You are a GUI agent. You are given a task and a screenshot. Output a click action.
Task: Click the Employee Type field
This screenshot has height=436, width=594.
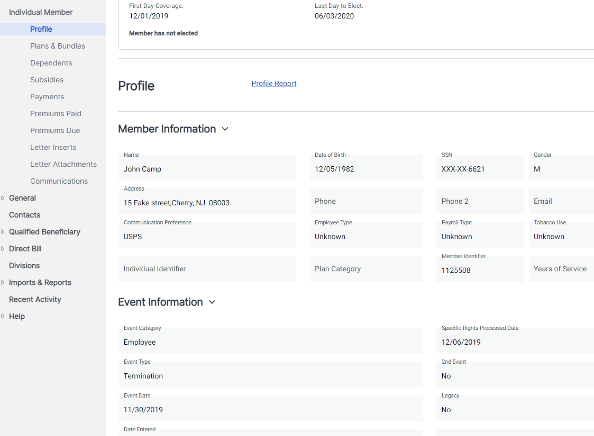[x=367, y=235]
